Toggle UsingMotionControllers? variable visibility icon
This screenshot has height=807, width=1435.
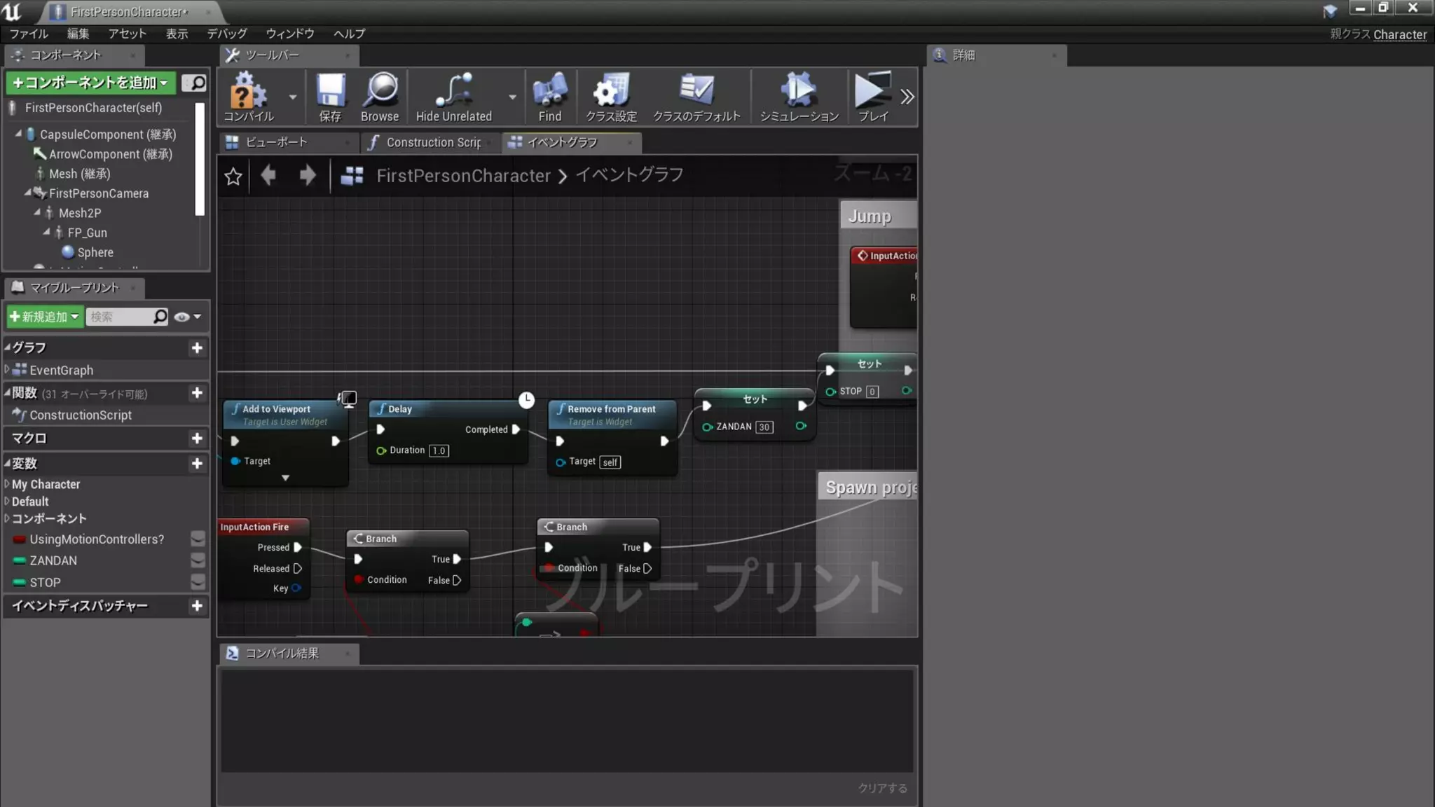point(198,539)
